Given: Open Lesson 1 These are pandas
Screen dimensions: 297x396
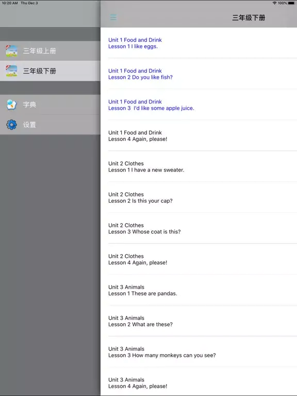Looking at the screenshot, I should (199, 290).
